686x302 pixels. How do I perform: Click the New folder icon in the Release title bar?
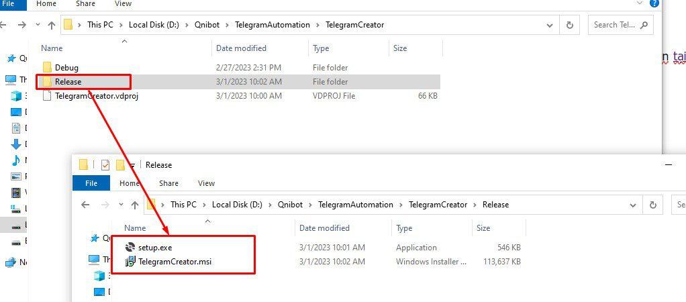pyautogui.click(x=120, y=164)
